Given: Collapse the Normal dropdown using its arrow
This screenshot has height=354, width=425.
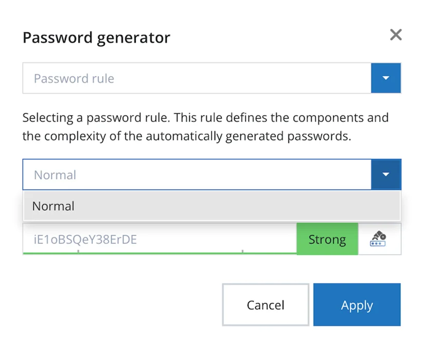Looking at the screenshot, I should tap(386, 174).
